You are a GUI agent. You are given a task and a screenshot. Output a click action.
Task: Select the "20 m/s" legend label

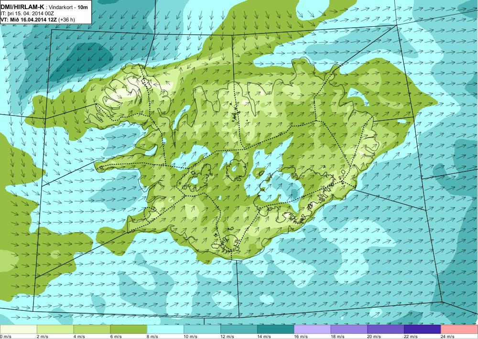[374, 337]
